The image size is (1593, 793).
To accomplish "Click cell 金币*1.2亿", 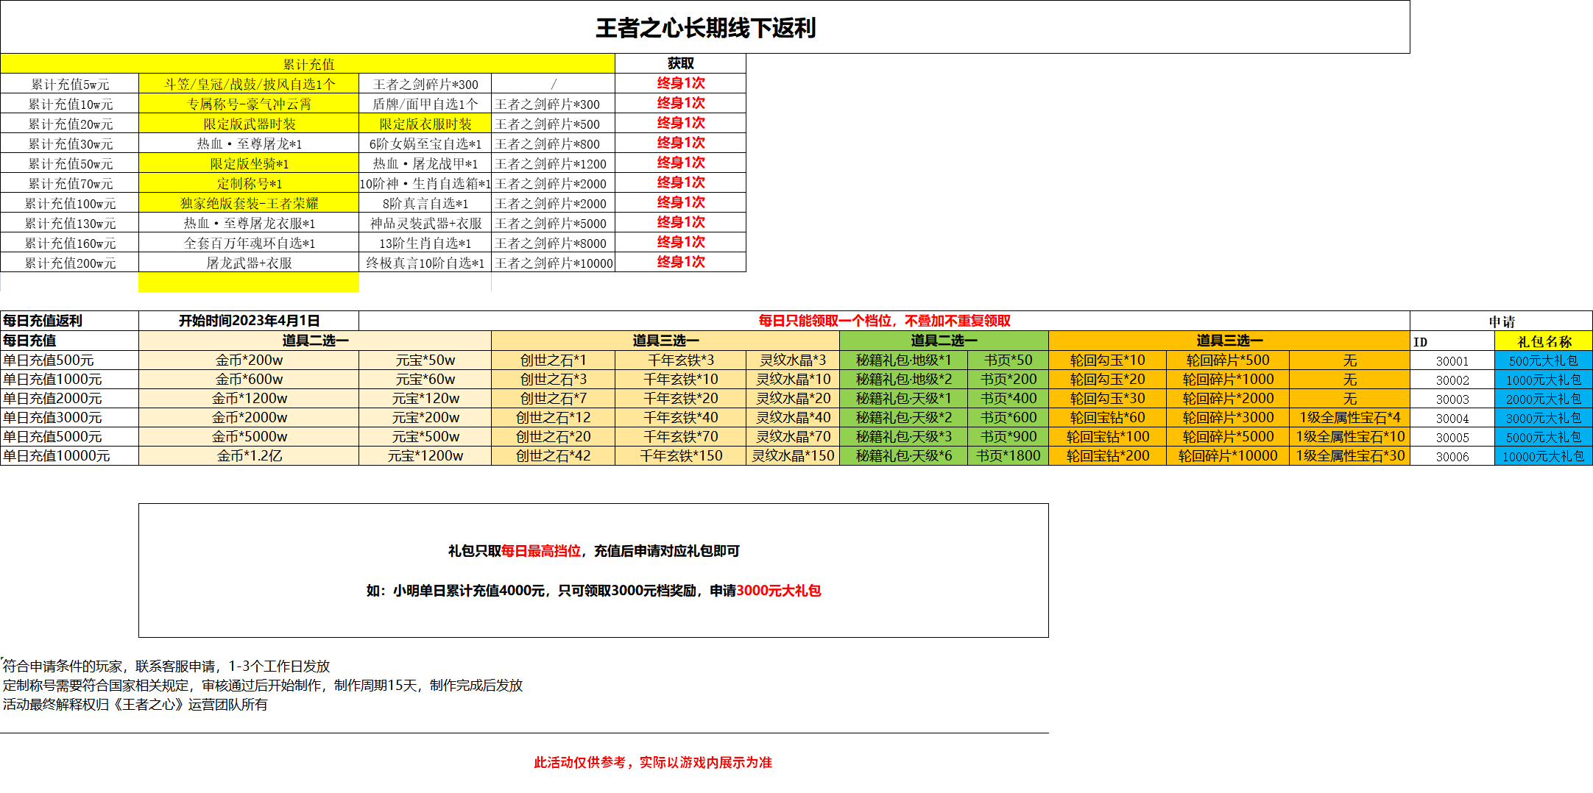I will click(x=249, y=456).
